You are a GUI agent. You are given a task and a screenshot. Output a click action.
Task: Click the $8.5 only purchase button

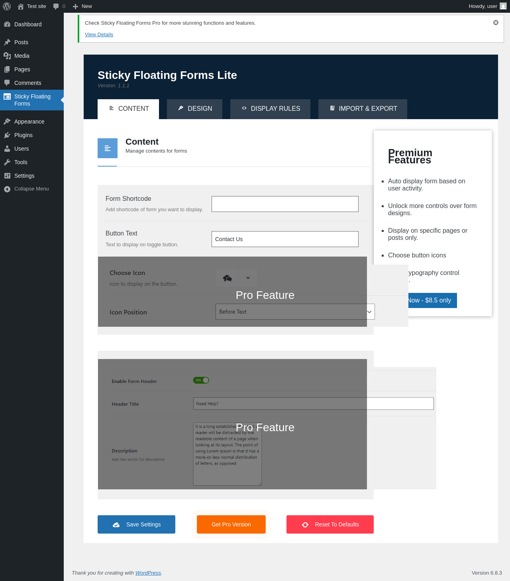click(x=432, y=300)
